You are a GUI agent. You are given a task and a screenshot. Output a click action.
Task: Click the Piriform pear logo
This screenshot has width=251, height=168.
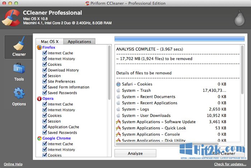[240, 18]
